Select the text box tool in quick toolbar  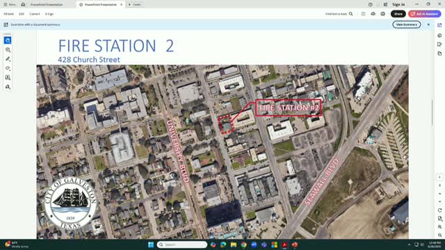[x=8, y=77]
